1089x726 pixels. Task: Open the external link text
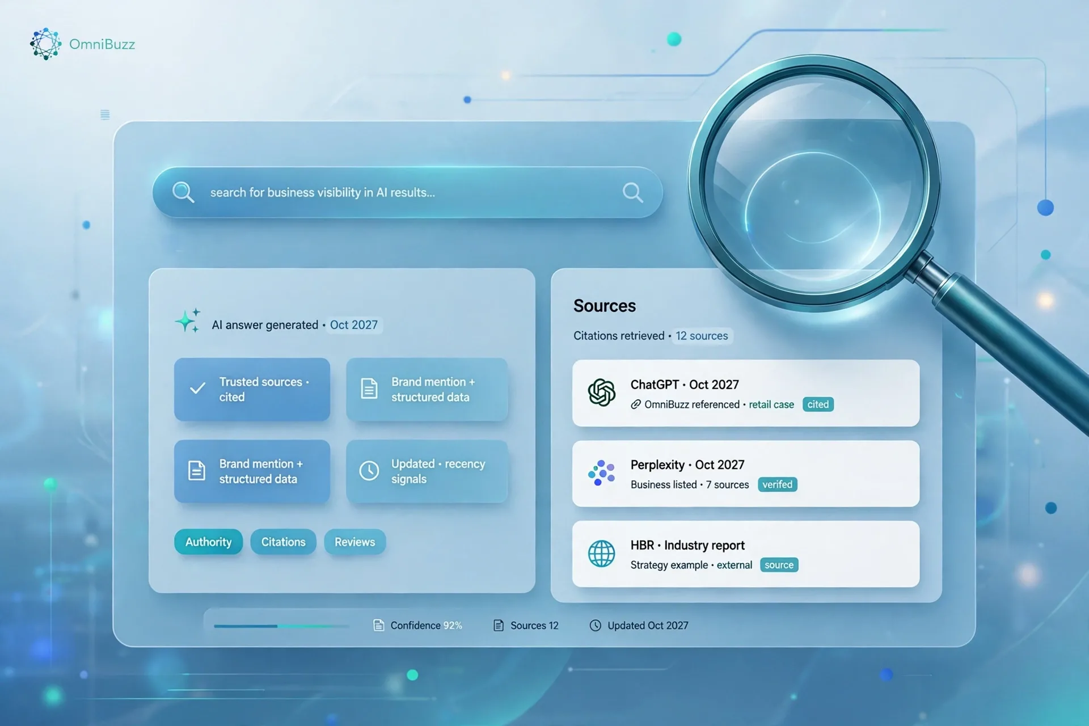[735, 565]
